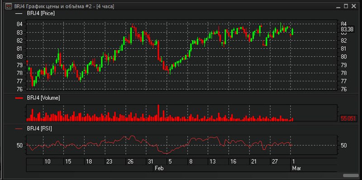362x180 pixels.
Task: Click the left RSI 50 level label
Action: tap(19, 145)
